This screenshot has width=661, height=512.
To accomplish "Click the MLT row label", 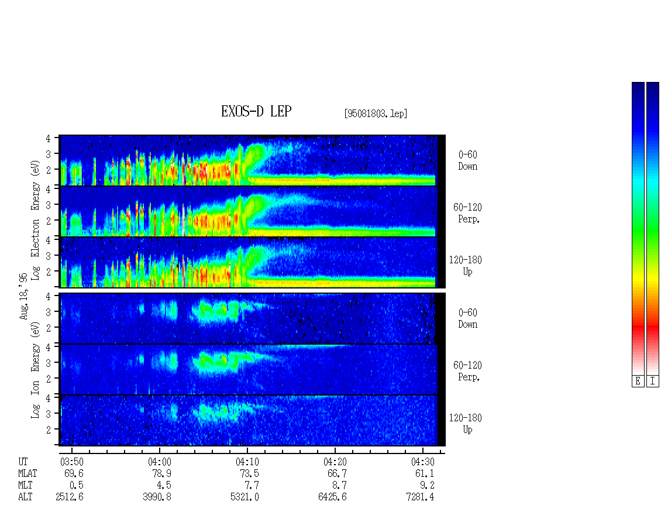I will [x=25, y=486].
